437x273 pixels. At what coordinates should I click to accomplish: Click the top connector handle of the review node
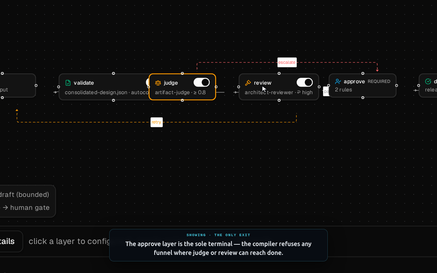(x=279, y=73)
